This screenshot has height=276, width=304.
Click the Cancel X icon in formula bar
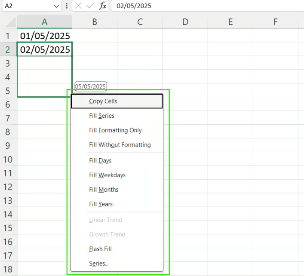click(78, 6)
